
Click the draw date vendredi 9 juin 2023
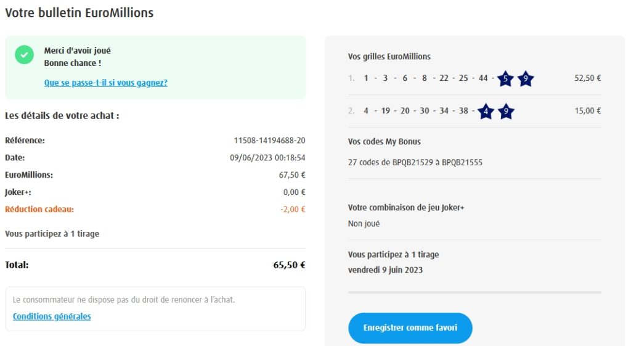pyautogui.click(x=385, y=270)
